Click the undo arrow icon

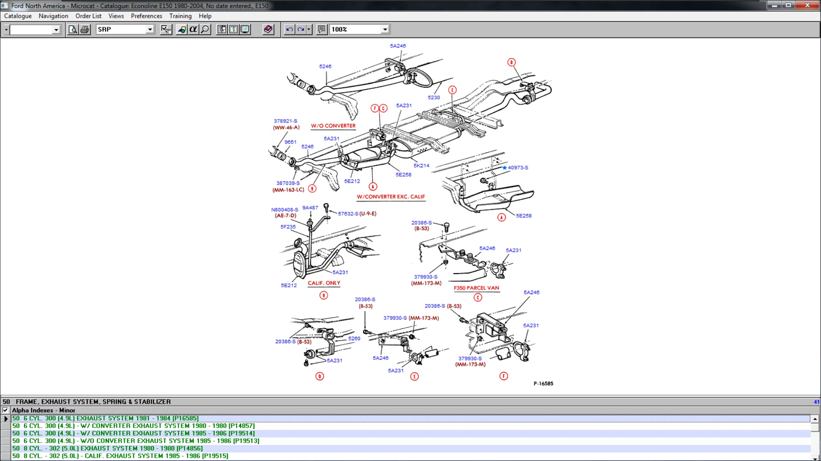click(x=289, y=29)
